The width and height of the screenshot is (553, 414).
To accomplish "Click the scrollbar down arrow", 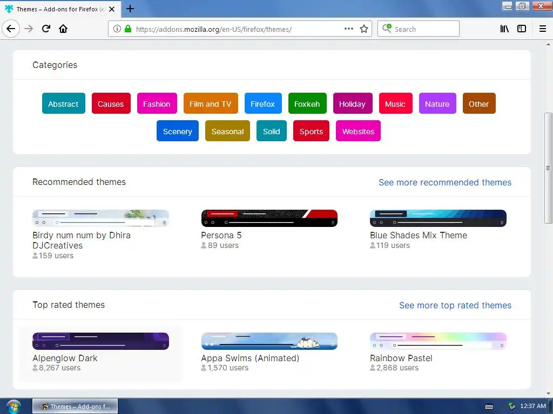I will (x=548, y=393).
